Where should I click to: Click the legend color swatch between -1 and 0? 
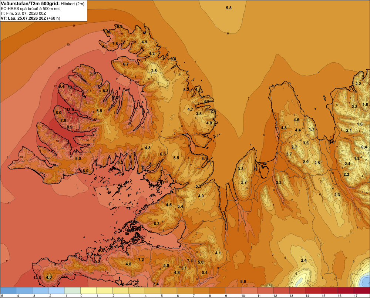pos(73,291)
